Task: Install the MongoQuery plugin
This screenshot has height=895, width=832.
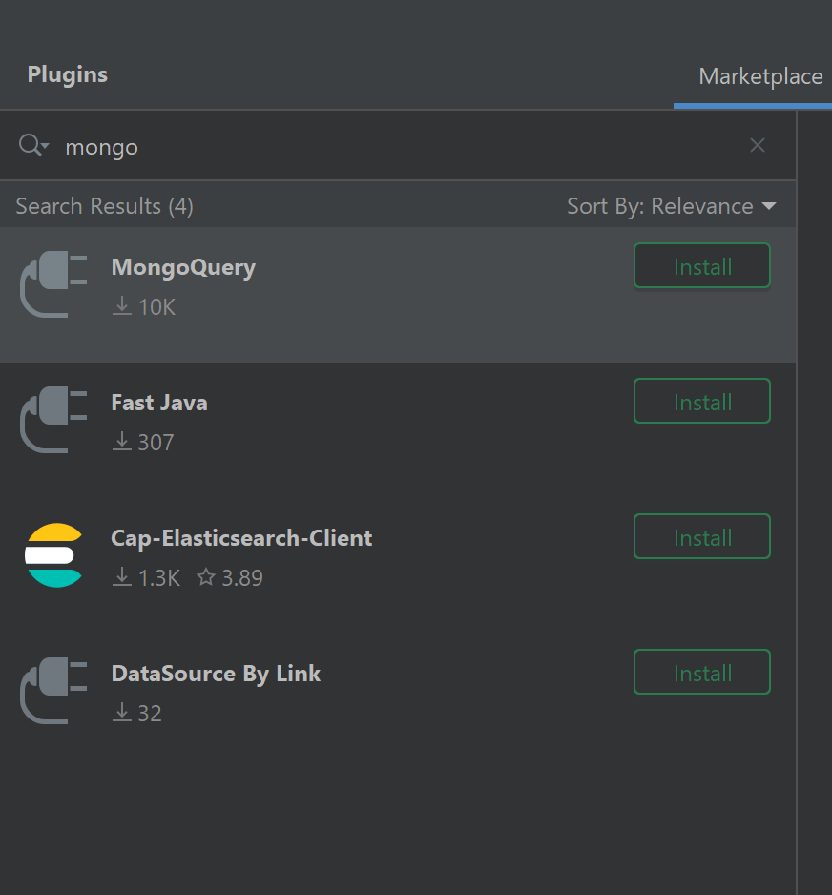Action: (x=702, y=266)
